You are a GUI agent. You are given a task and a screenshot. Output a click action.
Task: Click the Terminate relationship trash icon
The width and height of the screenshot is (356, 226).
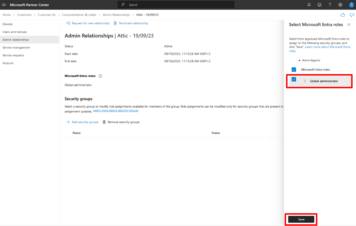[115, 23]
